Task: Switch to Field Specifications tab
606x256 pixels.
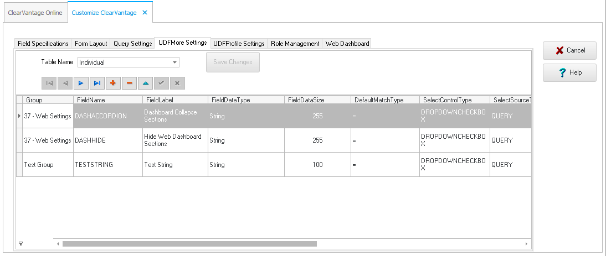Action: point(43,44)
